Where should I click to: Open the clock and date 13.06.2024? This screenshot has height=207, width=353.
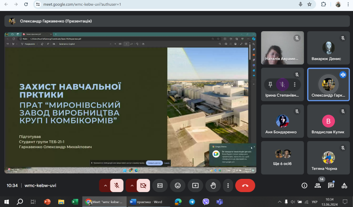(329, 202)
